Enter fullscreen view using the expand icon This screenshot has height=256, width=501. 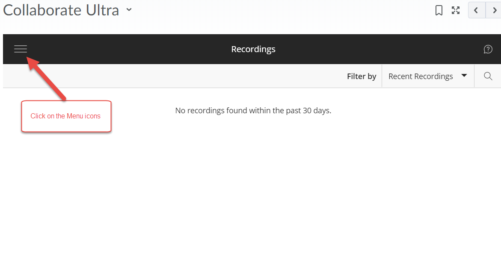click(455, 10)
